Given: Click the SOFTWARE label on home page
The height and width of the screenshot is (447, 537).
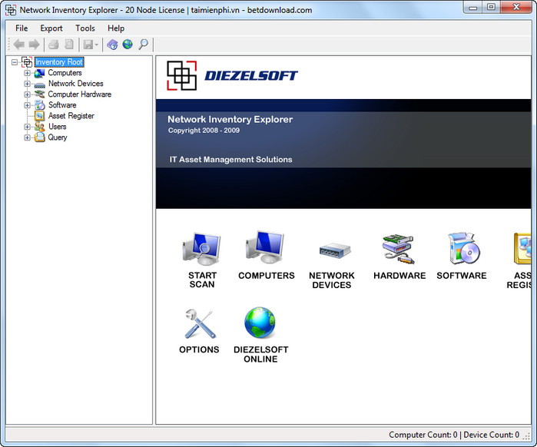Looking at the screenshot, I should [x=461, y=276].
